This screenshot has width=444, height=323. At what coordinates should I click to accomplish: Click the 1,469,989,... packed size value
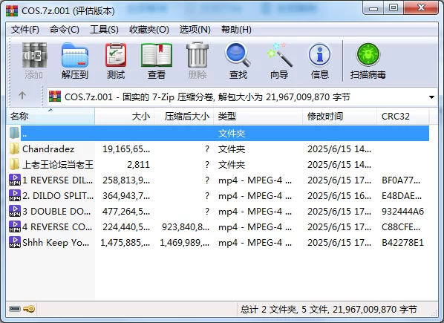(x=185, y=242)
